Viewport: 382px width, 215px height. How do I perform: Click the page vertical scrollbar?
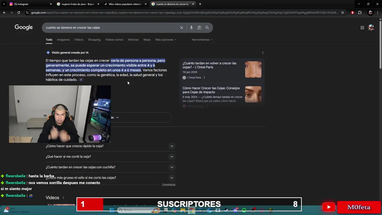(x=380, y=45)
